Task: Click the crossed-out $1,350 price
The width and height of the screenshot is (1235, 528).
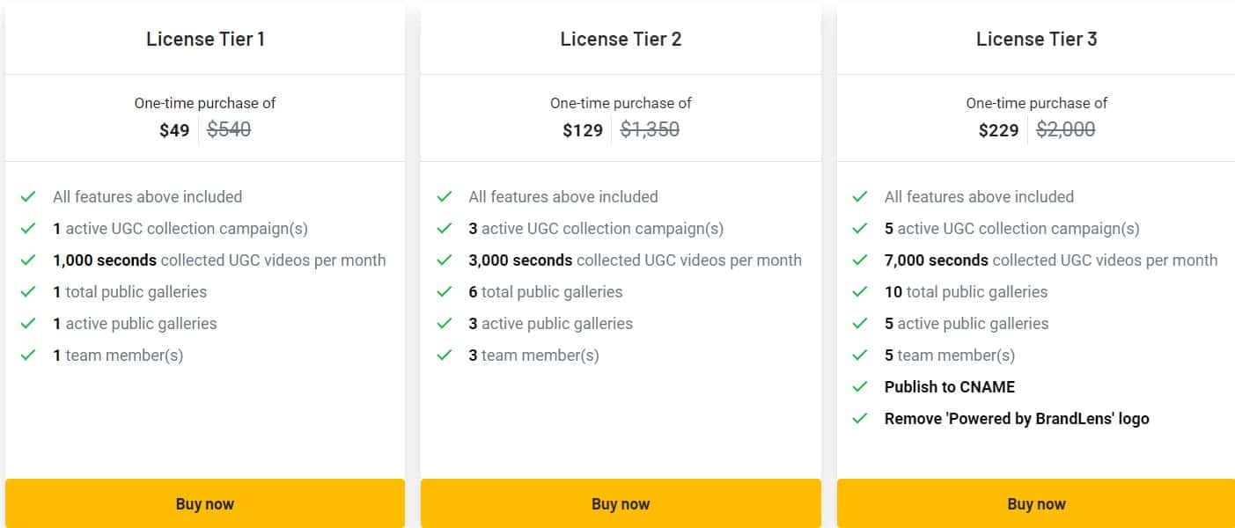Action: [x=650, y=129]
